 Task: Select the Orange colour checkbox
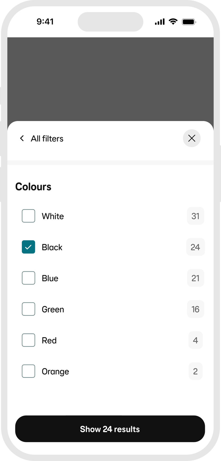tap(28, 371)
